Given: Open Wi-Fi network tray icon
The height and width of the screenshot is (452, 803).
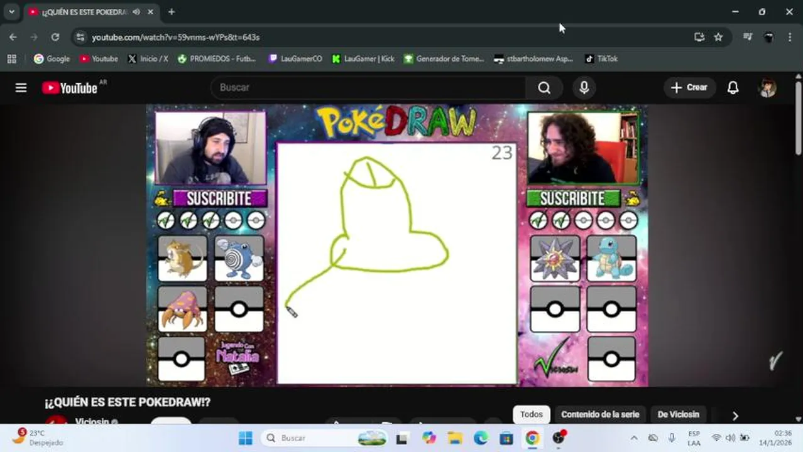Looking at the screenshot, I should coord(716,438).
